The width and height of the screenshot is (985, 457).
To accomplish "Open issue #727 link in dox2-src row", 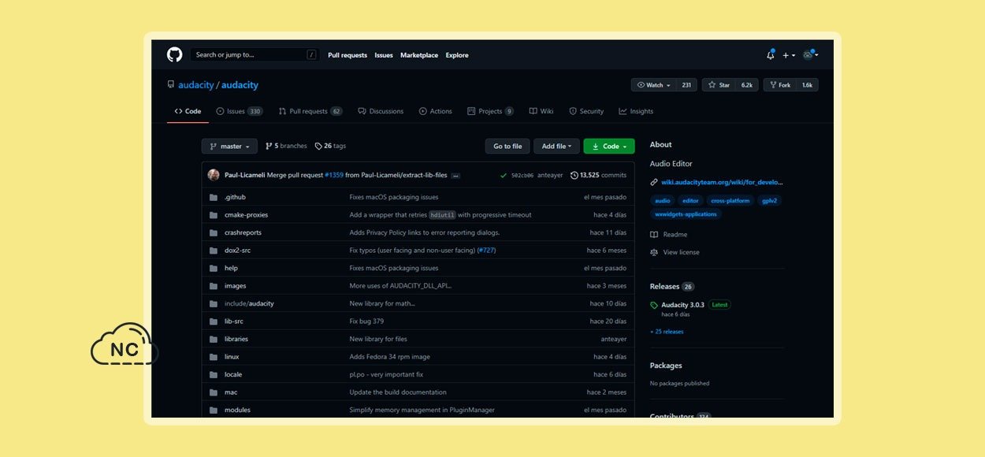I will (486, 250).
